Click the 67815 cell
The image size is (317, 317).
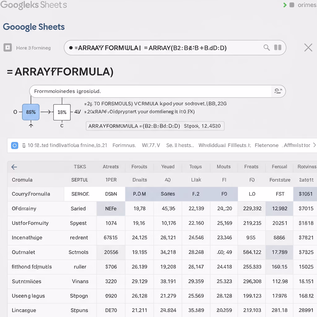pos(111,237)
